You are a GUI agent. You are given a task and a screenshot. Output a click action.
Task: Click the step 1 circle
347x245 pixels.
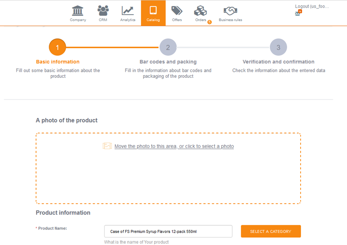[57, 47]
